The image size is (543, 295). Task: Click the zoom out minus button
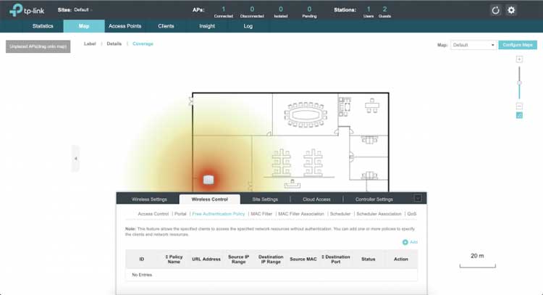click(519, 106)
